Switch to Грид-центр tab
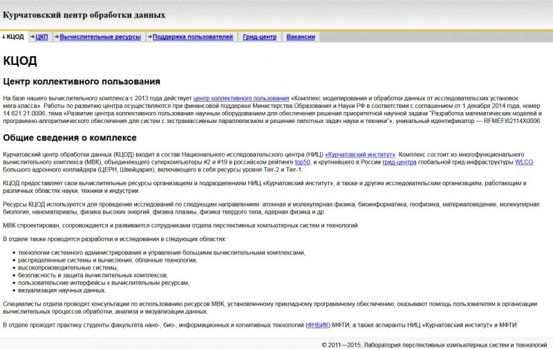 point(260,37)
